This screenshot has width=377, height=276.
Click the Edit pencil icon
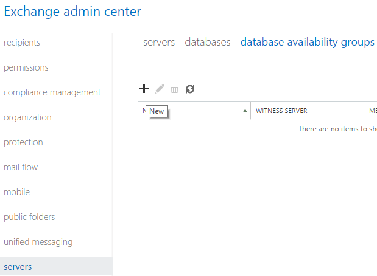(x=160, y=89)
